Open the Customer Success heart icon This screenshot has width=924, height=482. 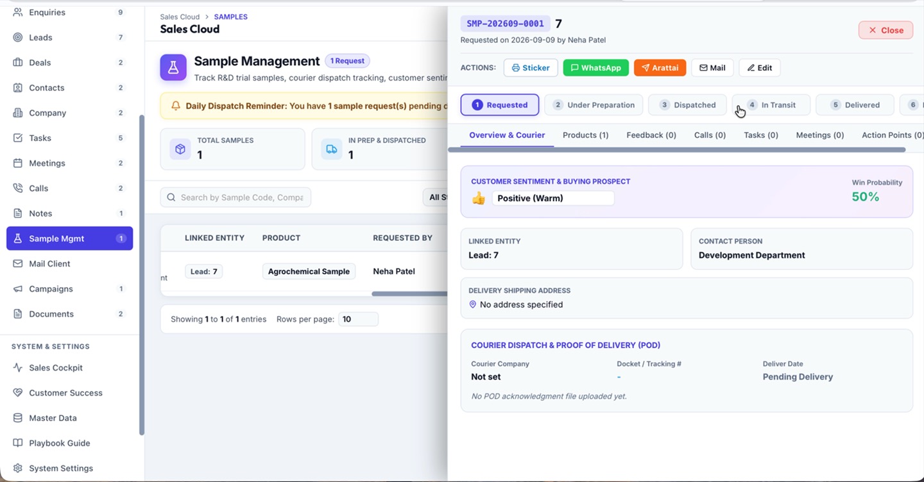coord(18,393)
